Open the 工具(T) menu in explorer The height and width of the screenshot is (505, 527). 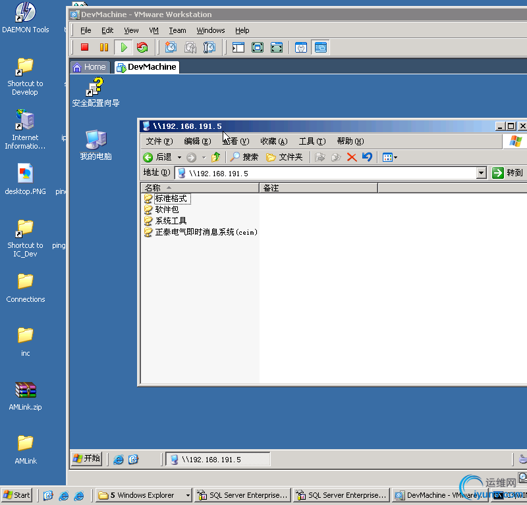(312, 141)
